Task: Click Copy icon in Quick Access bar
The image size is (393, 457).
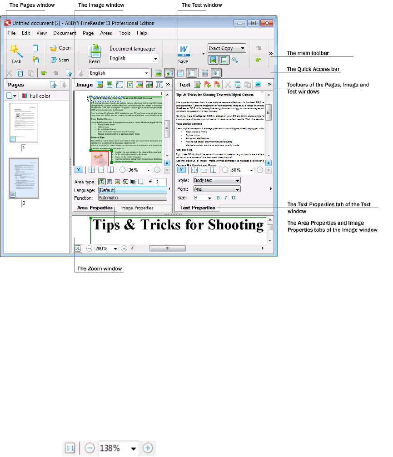Action: coord(20,73)
